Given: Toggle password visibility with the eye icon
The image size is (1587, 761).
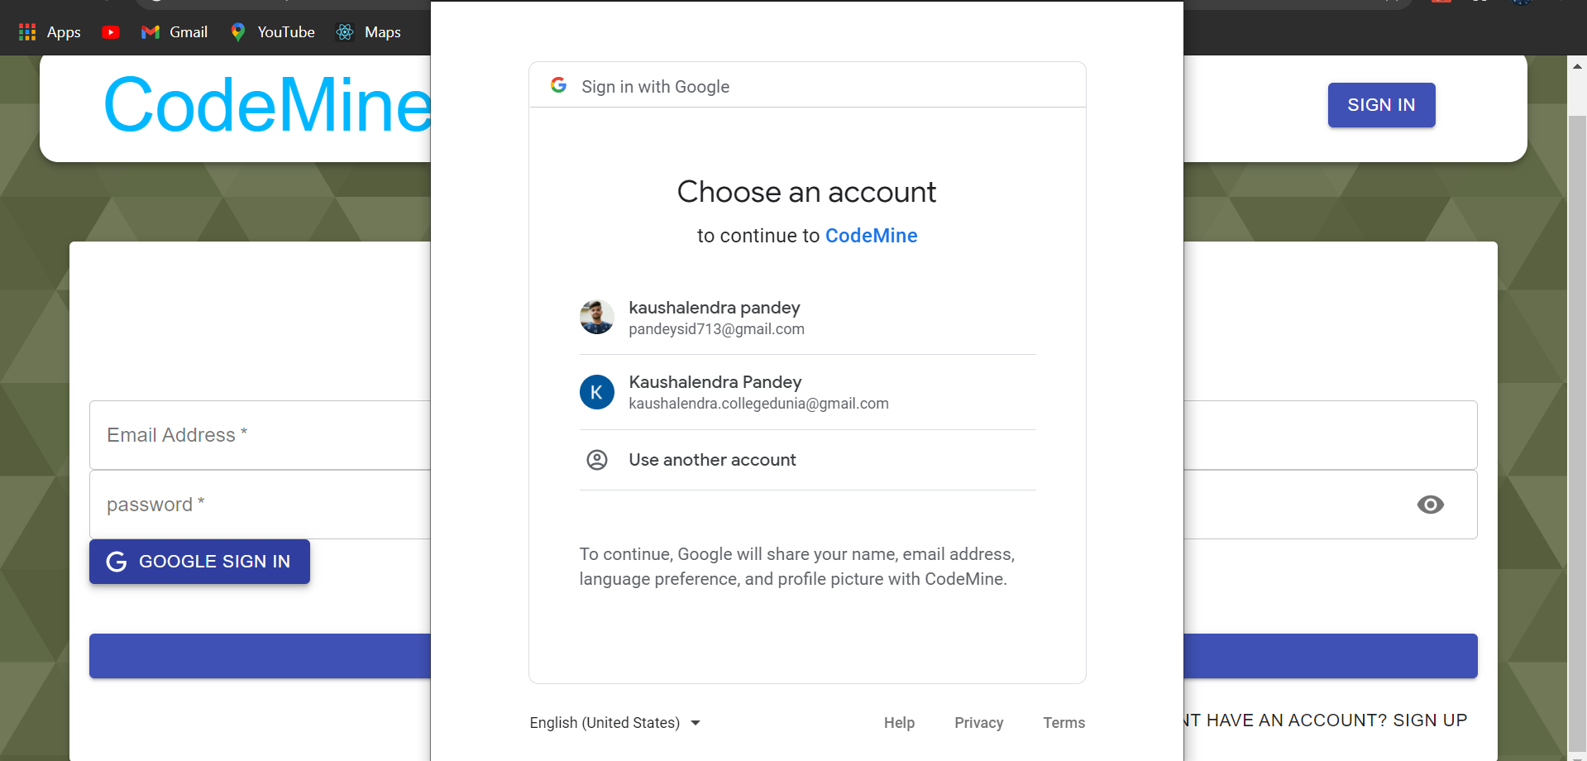Looking at the screenshot, I should pos(1431,505).
